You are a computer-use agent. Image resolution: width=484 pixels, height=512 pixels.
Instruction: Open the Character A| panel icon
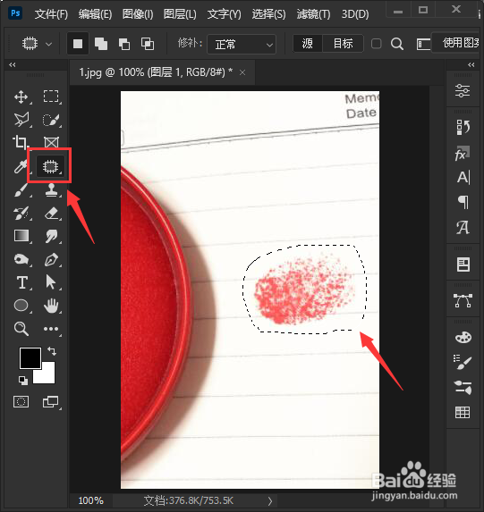tap(463, 178)
